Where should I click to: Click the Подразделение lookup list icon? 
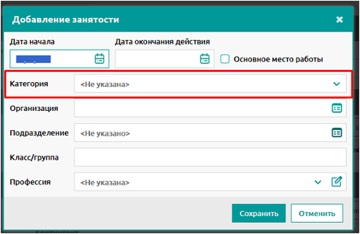pyautogui.click(x=337, y=133)
